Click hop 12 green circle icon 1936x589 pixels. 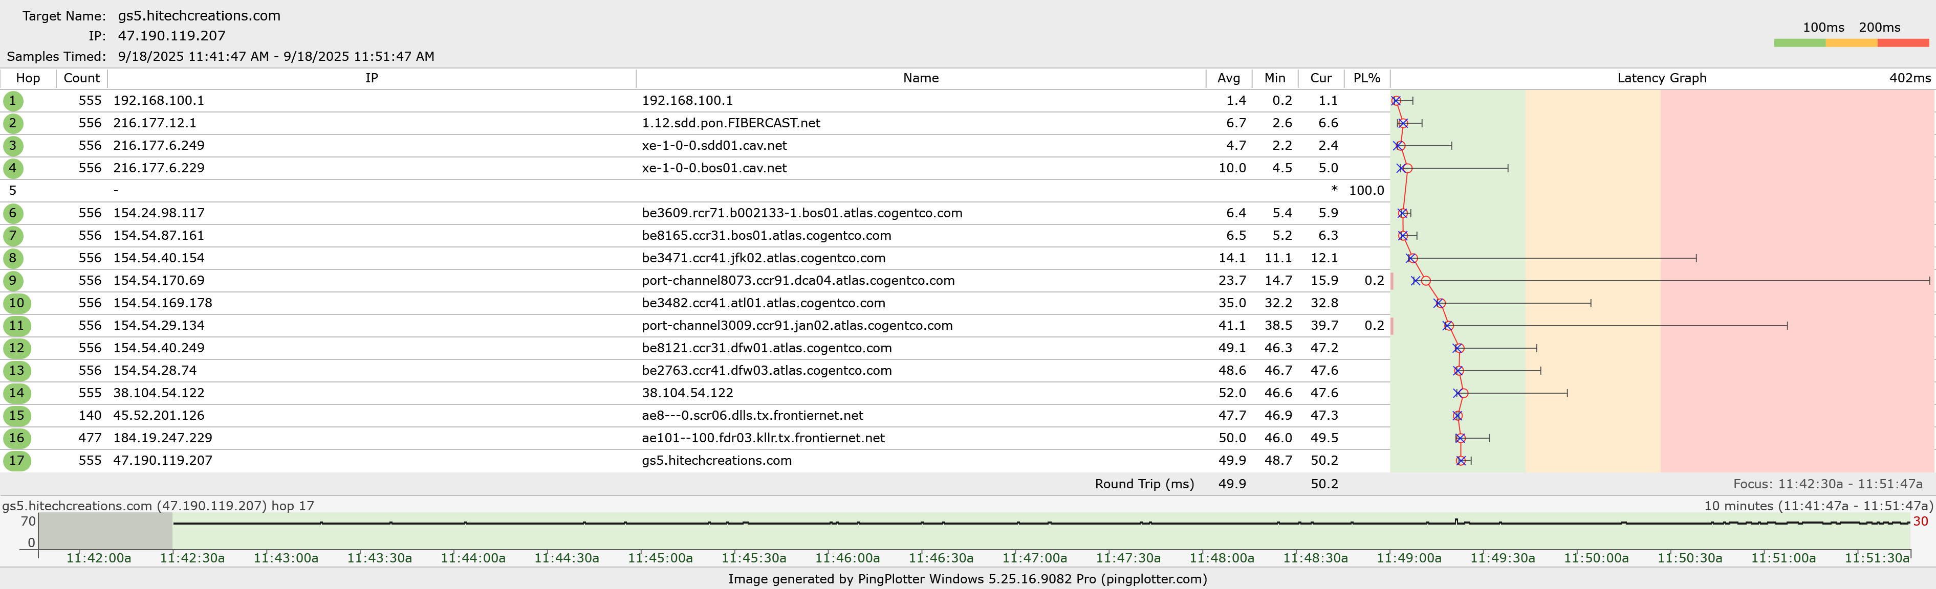click(x=16, y=349)
